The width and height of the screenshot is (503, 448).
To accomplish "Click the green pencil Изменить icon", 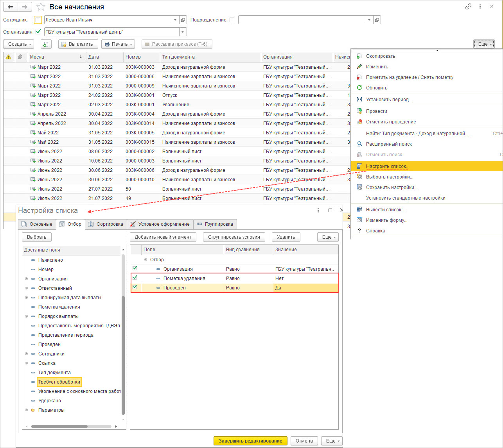I will 359,67.
